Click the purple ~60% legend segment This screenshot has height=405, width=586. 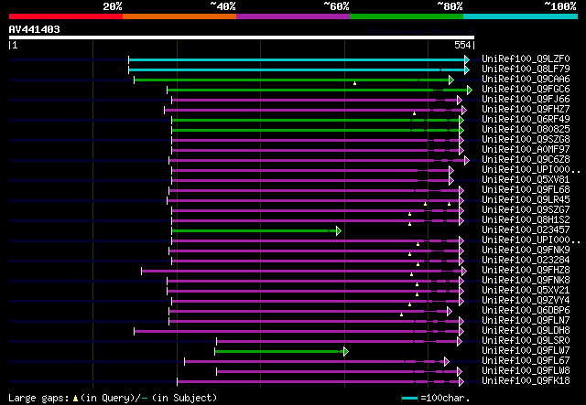click(x=293, y=16)
